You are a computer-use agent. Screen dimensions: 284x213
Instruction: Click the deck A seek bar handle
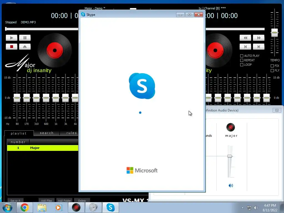coord(6,29)
